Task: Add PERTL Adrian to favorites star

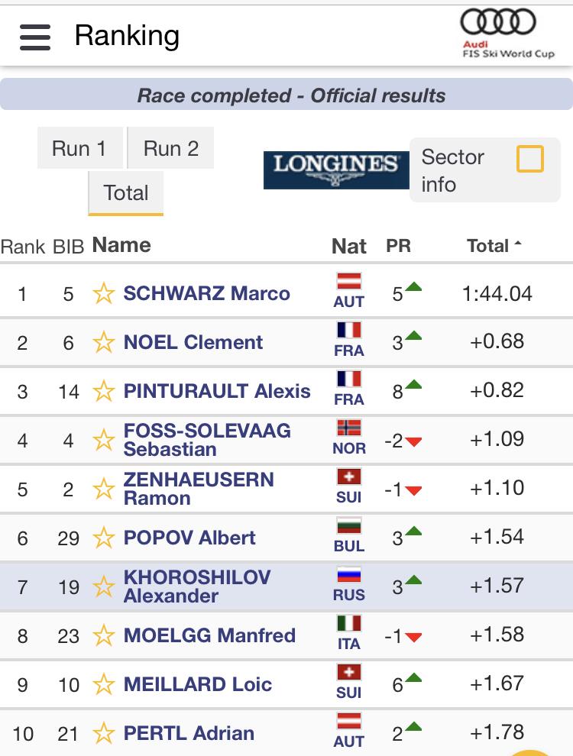Action: tap(104, 733)
